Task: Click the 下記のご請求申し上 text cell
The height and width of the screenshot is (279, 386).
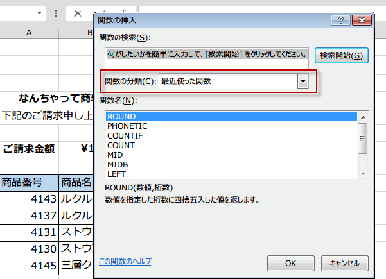Action: [48, 115]
